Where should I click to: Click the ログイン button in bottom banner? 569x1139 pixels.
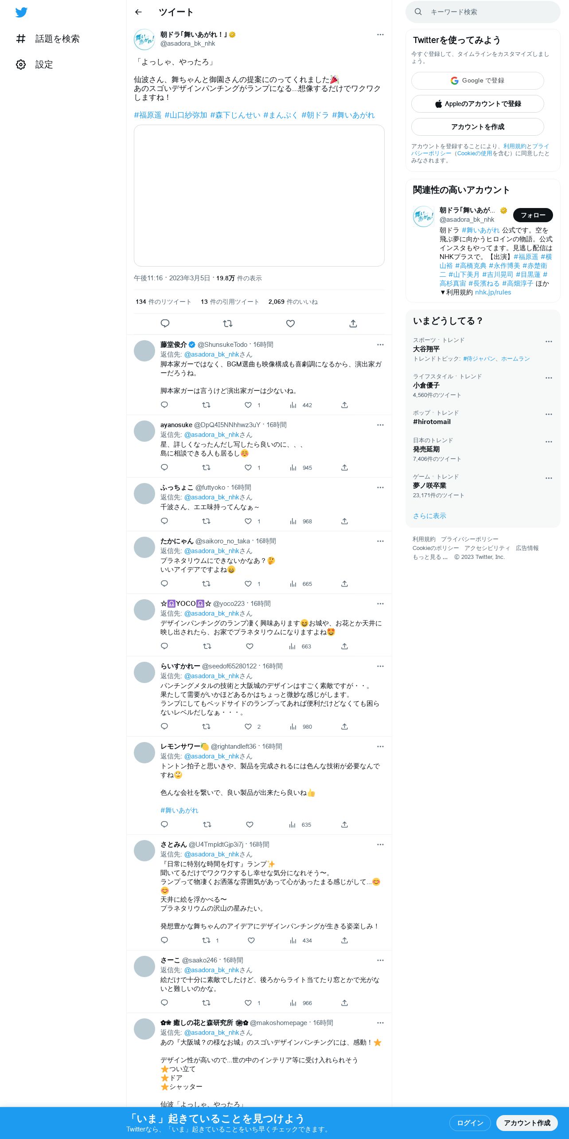(470, 1123)
